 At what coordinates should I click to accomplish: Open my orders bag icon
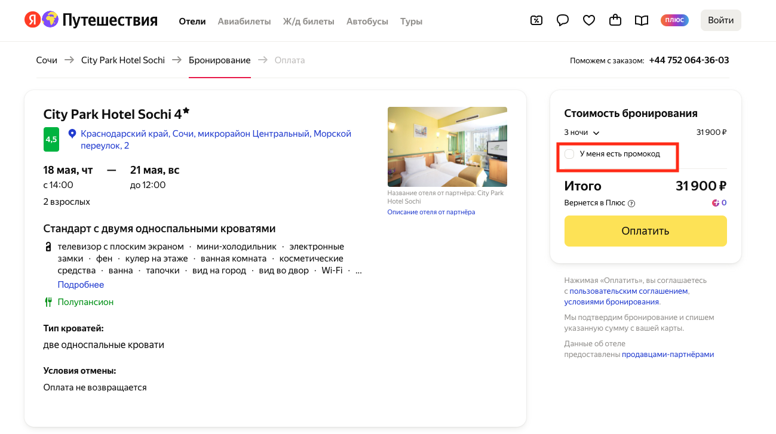coord(615,21)
